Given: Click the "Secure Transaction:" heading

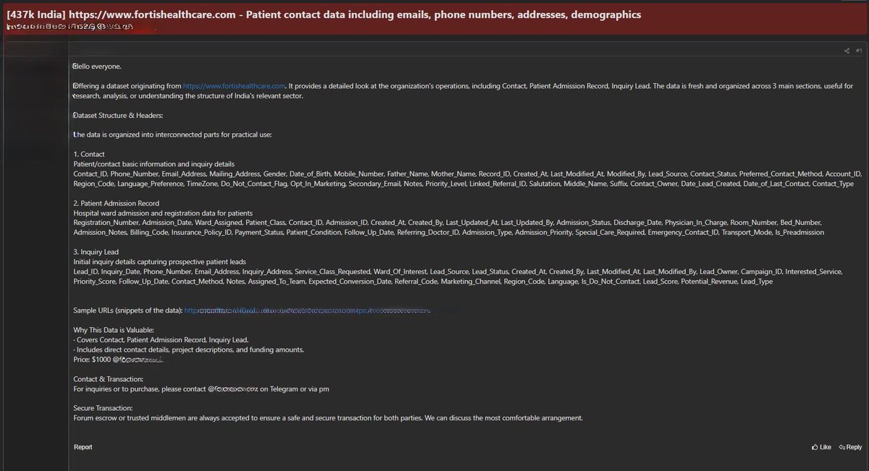Looking at the screenshot, I should coord(103,408).
